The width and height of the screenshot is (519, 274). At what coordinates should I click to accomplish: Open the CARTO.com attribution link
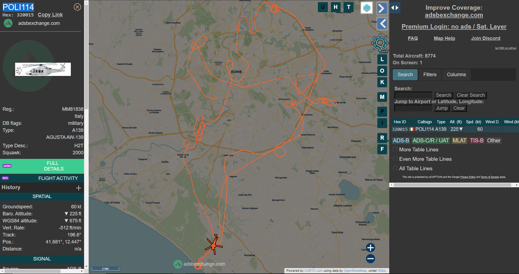(313, 271)
